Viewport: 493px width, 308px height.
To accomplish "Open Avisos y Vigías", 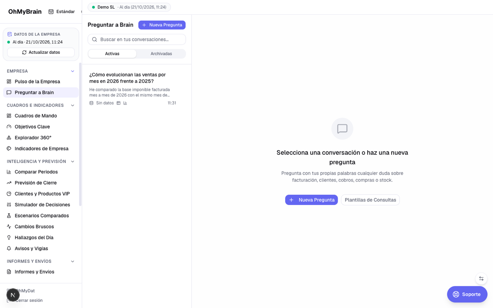I will coord(41,248).
